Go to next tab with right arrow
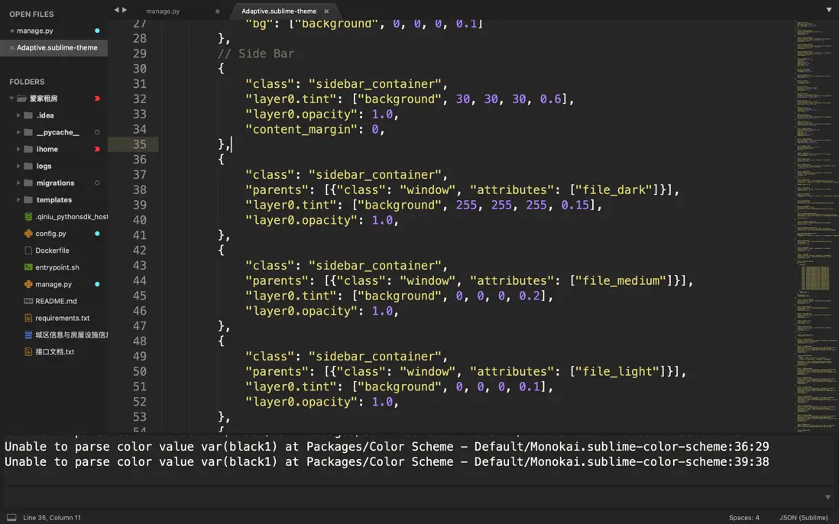Screen dimensions: 839x524 coord(125,10)
